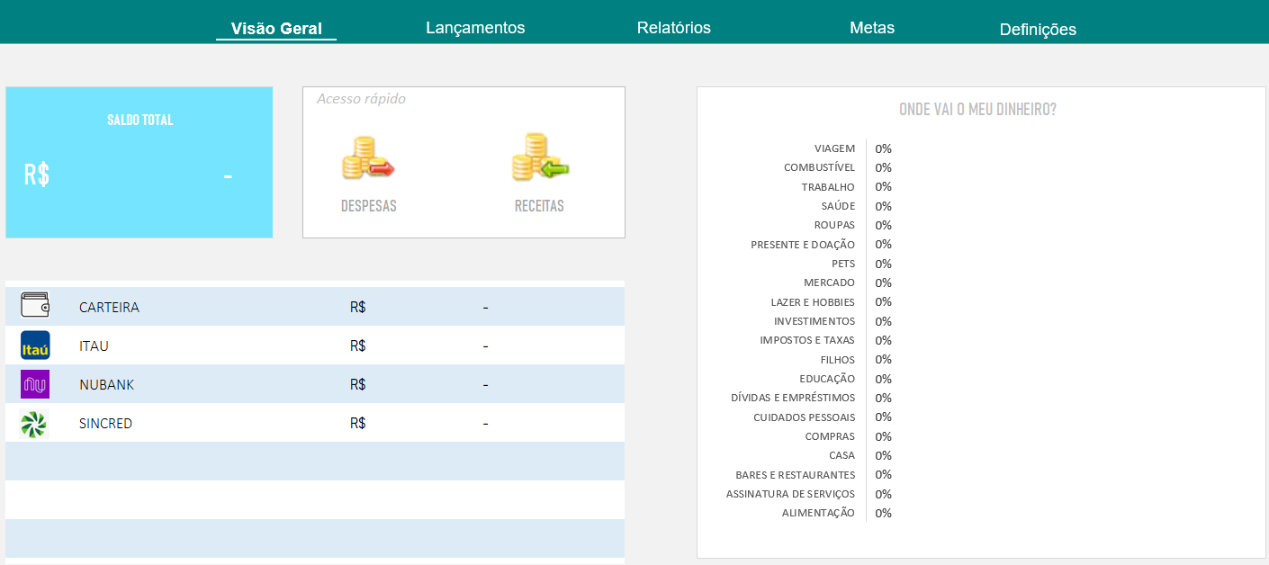Open the Lançamentos tab
1269x565 pixels.
[x=475, y=28]
